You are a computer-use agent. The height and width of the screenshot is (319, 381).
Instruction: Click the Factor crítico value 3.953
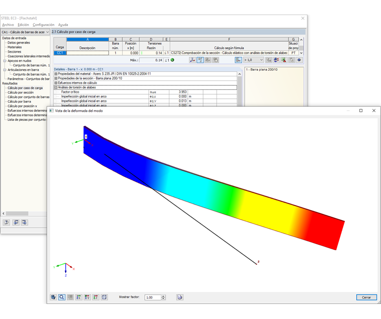[x=178, y=92]
